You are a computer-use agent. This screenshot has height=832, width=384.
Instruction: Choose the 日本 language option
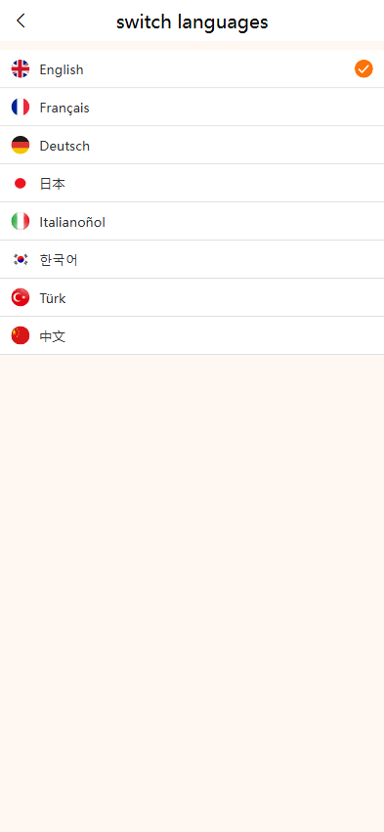pyautogui.click(x=192, y=184)
